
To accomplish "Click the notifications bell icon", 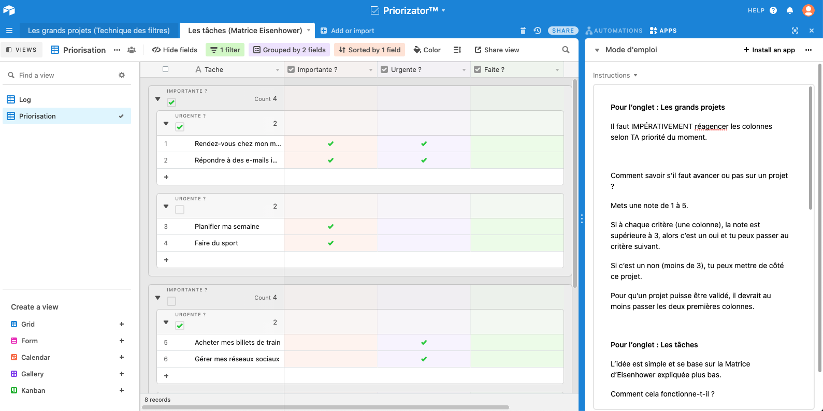I will [790, 10].
